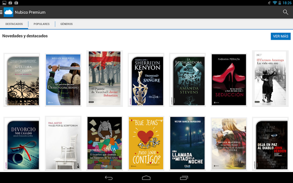Tap the Android home navigation button
293x183 pixels.
pos(146,178)
